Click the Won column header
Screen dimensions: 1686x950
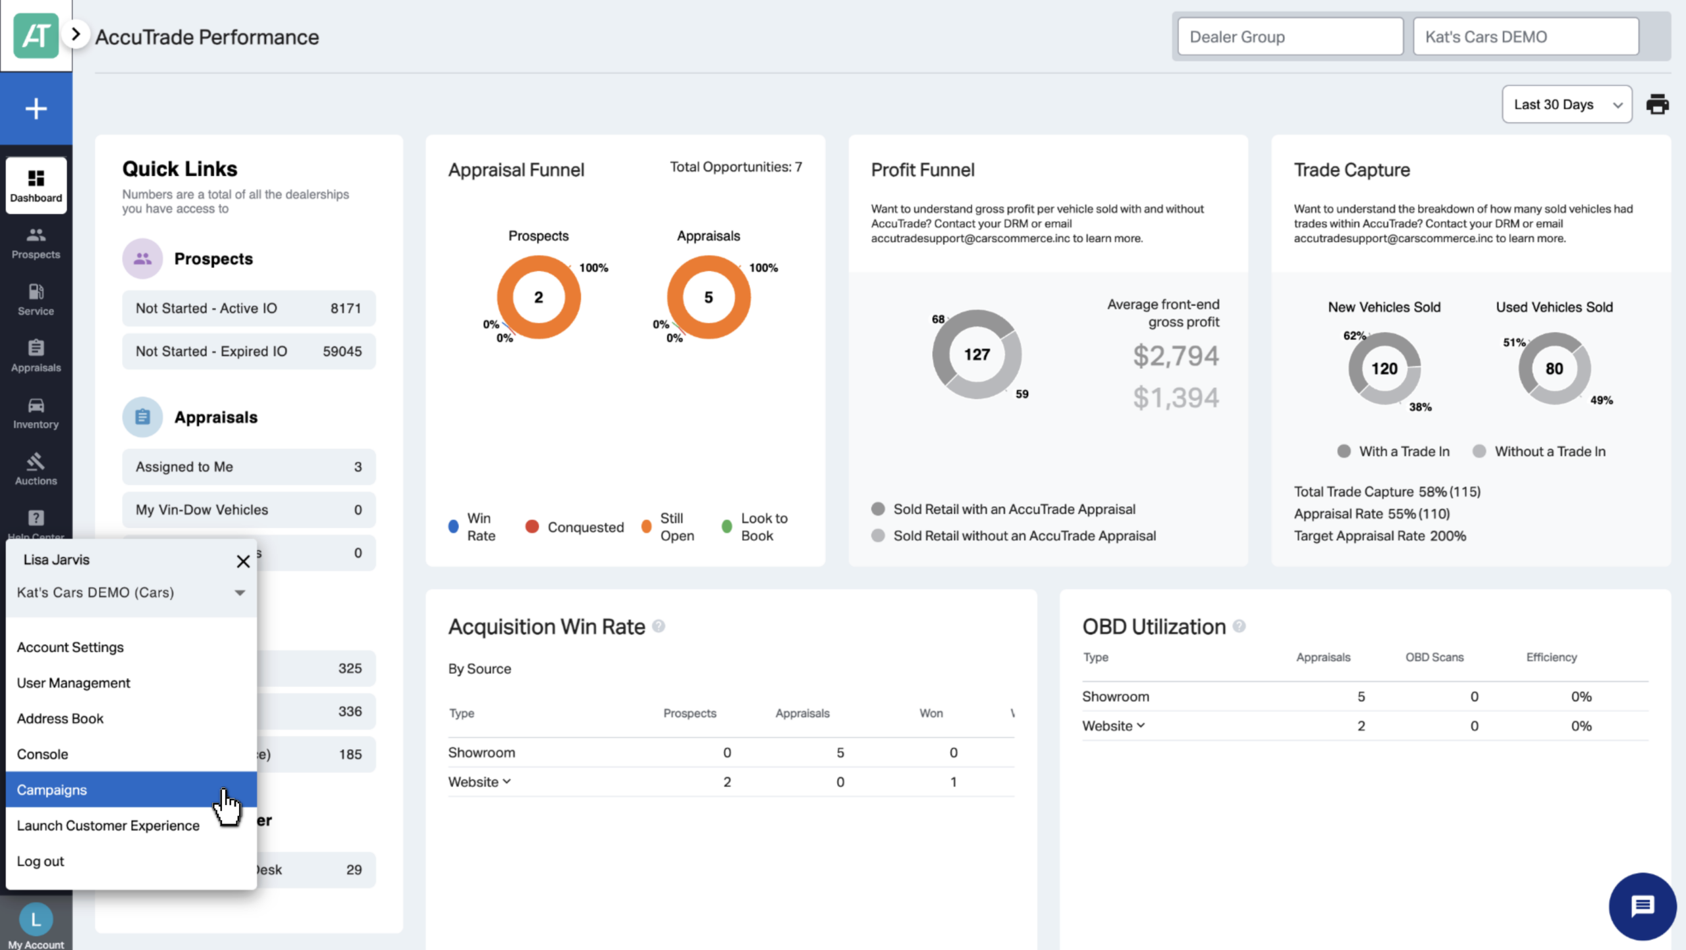pos(931,713)
